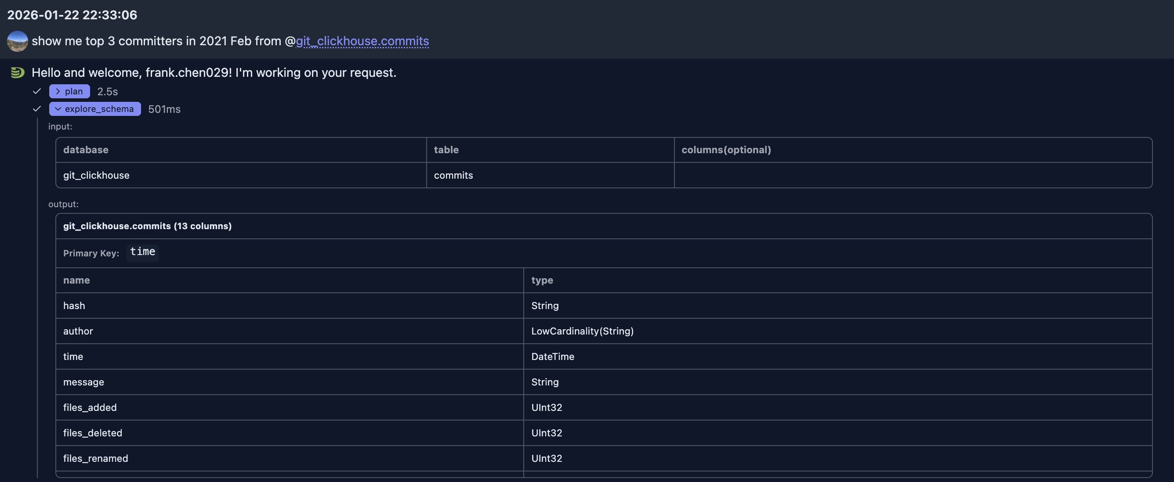The image size is (1174, 482).
Task: Click the checkmark beside the plan step
Action: [x=36, y=91]
